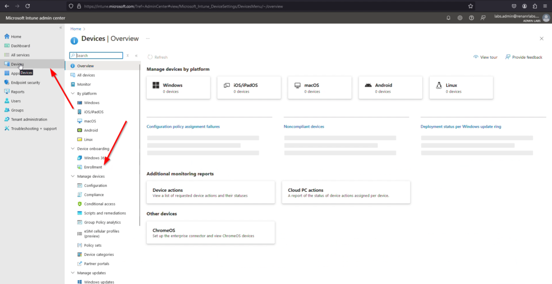The image size is (552, 284).
Task: Click Provide feedback button
Action: [524, 57]
